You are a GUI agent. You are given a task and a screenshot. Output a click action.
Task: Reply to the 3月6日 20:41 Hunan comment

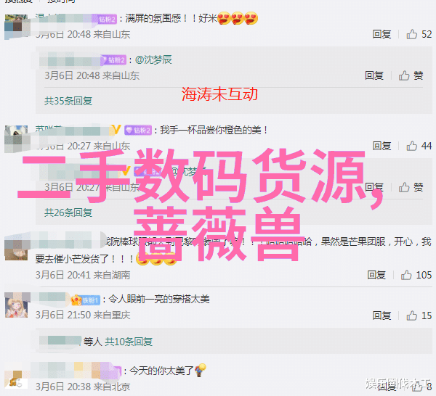[376, 275]
